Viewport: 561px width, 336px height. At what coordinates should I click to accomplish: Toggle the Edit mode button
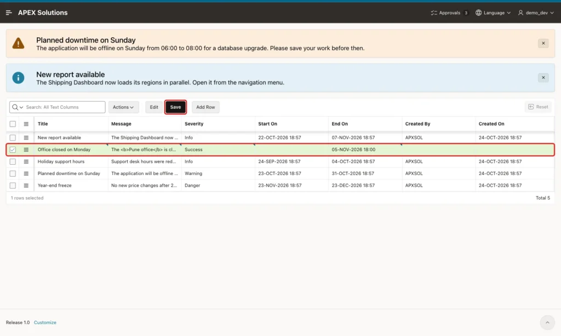pyautogui.click(x=154, y=107)
